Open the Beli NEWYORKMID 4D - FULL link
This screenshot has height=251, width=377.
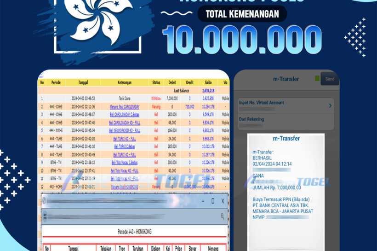tap(124, 130)
